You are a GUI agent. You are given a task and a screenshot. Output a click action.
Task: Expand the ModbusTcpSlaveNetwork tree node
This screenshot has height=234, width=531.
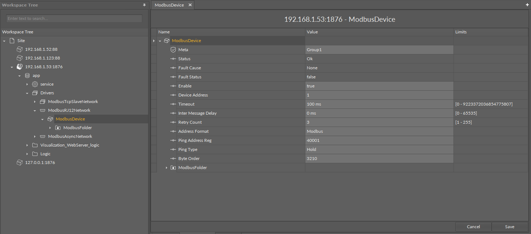[35, 102]
